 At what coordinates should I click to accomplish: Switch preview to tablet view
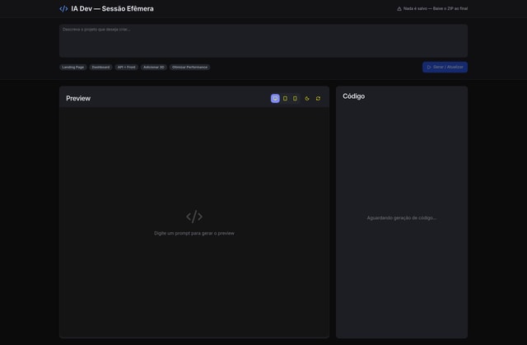point(285,99)
